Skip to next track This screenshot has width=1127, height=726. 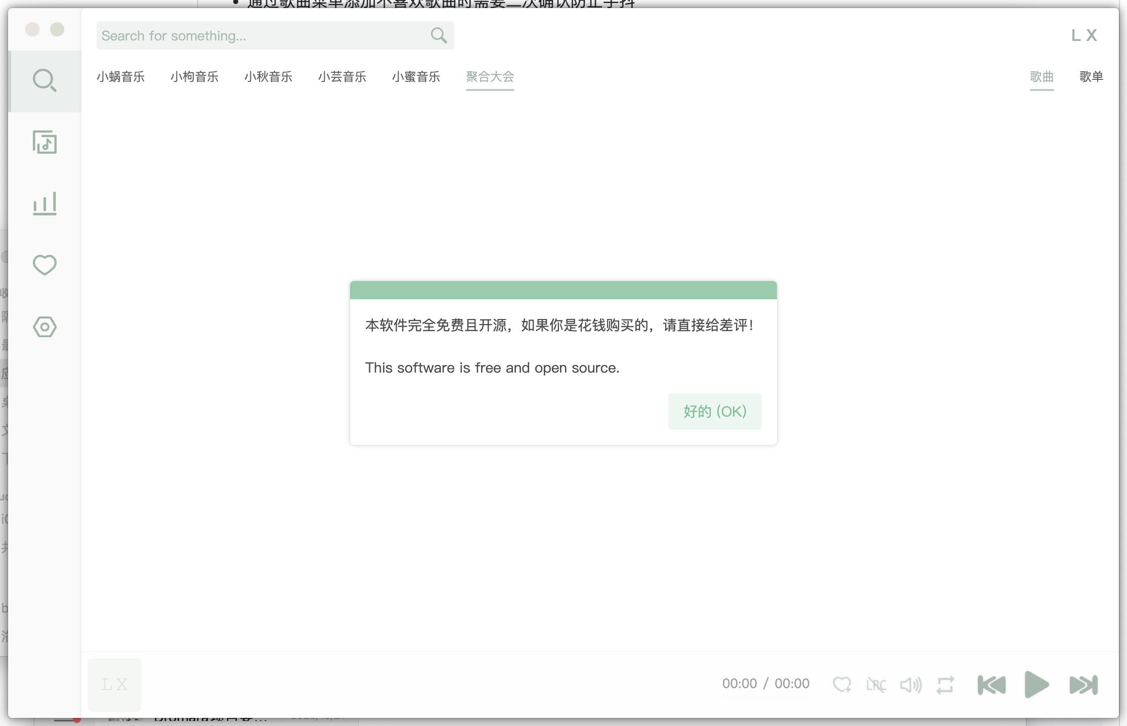pos(1083,685)
